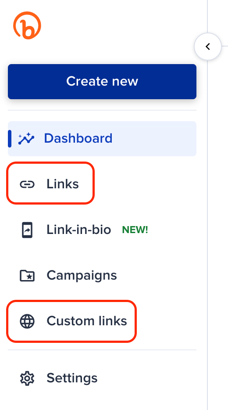Click the Dashboard sparkline chart icon
The width and height of the screenshot is (228, 410).
pyautogui.click(x=26, y=139)
